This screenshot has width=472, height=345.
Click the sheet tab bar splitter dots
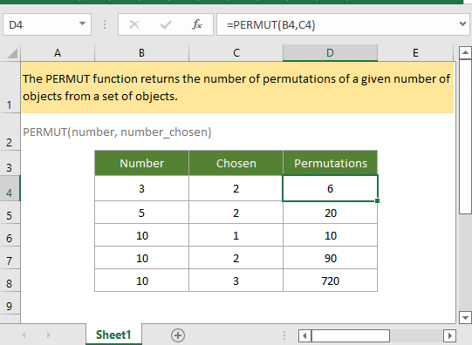[284, 335]
